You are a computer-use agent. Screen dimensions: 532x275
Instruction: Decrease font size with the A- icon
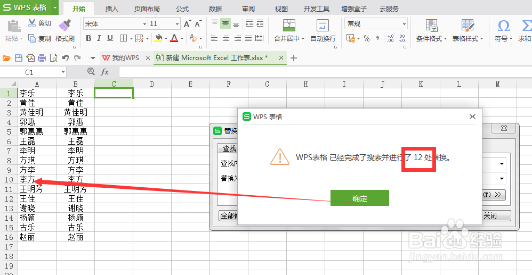click(198, 24)
